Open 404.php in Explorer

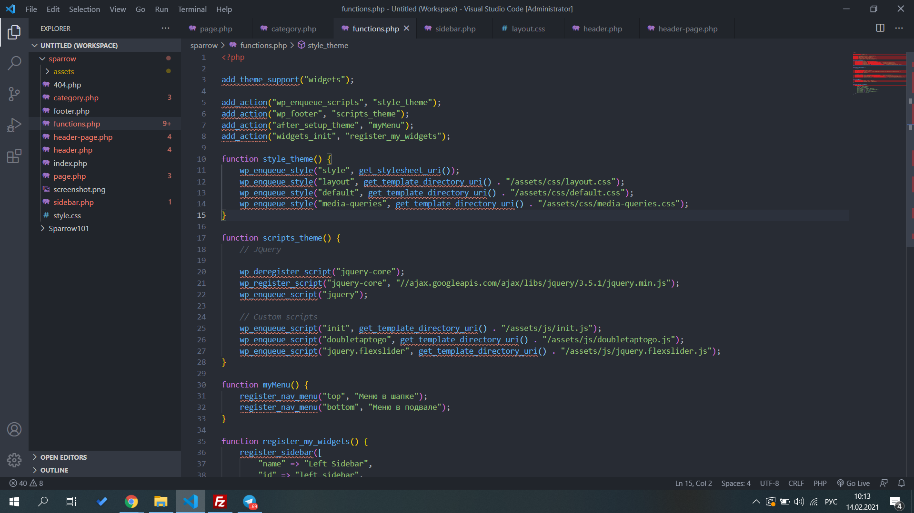click(67, 85)
